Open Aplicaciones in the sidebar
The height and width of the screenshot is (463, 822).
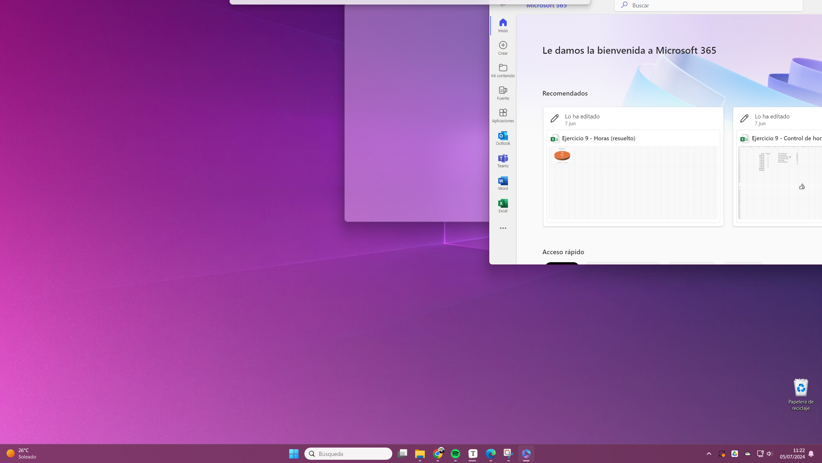click(x=503, y=115)
